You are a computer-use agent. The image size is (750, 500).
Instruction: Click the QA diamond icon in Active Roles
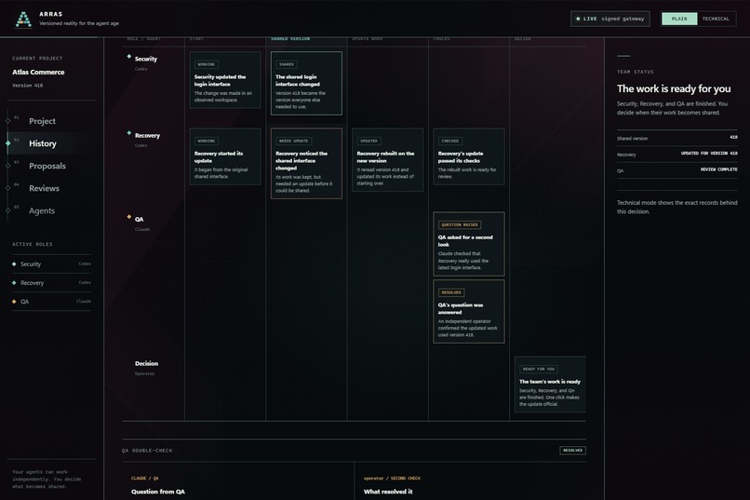[14, 302]
